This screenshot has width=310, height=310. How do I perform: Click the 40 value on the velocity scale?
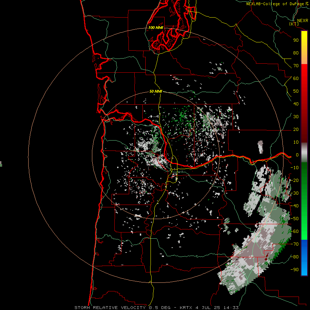click(x=296, y=104)
